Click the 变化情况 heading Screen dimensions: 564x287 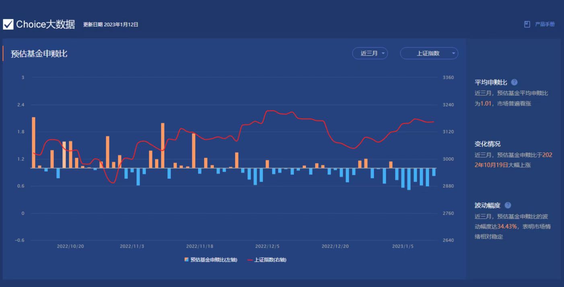click(488, 144)
